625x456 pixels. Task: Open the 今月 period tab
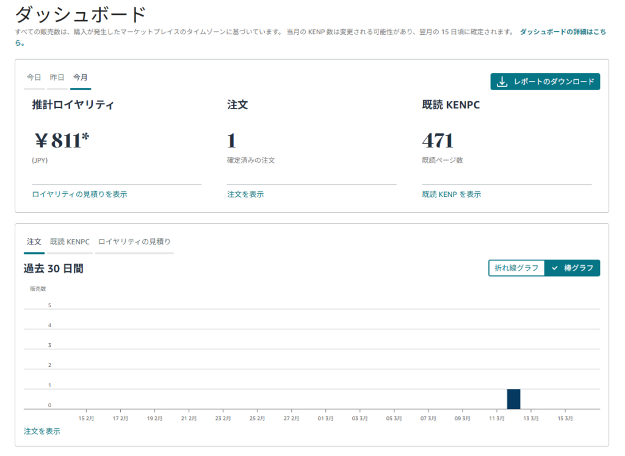tap(81, 77)
